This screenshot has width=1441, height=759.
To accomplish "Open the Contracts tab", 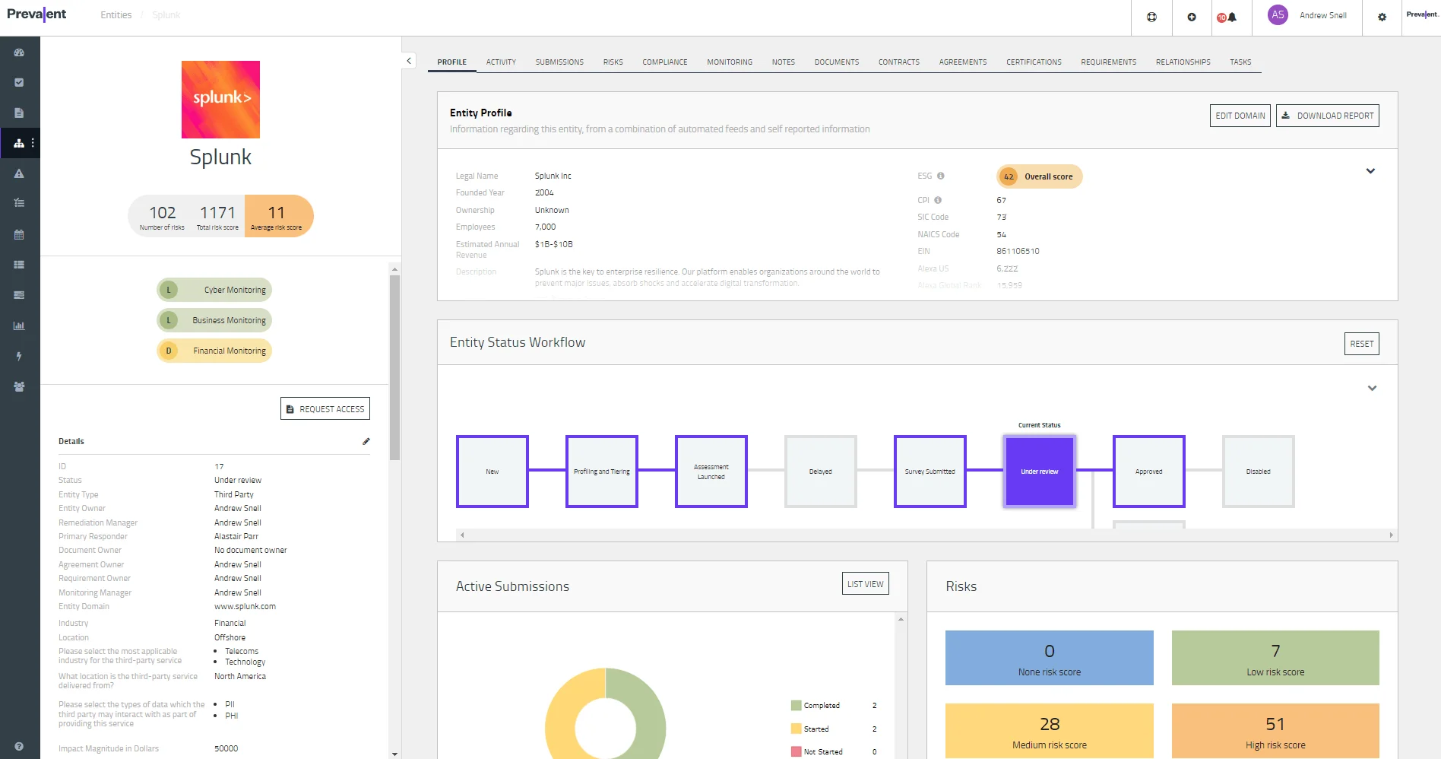I will 899,62.
